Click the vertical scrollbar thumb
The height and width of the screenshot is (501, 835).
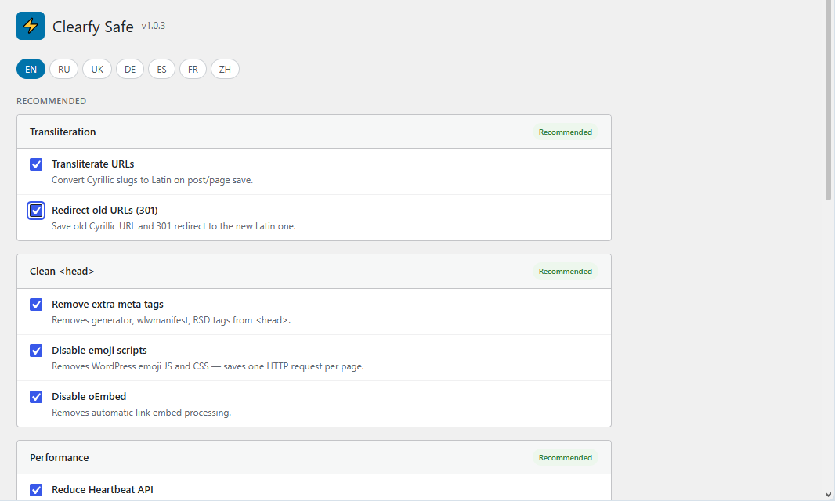pos(828,101)
